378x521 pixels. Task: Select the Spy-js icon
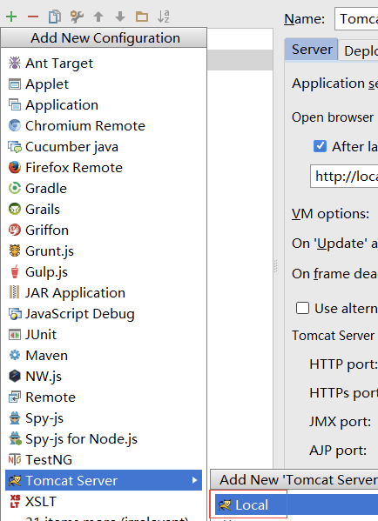(x=15, y=418)
